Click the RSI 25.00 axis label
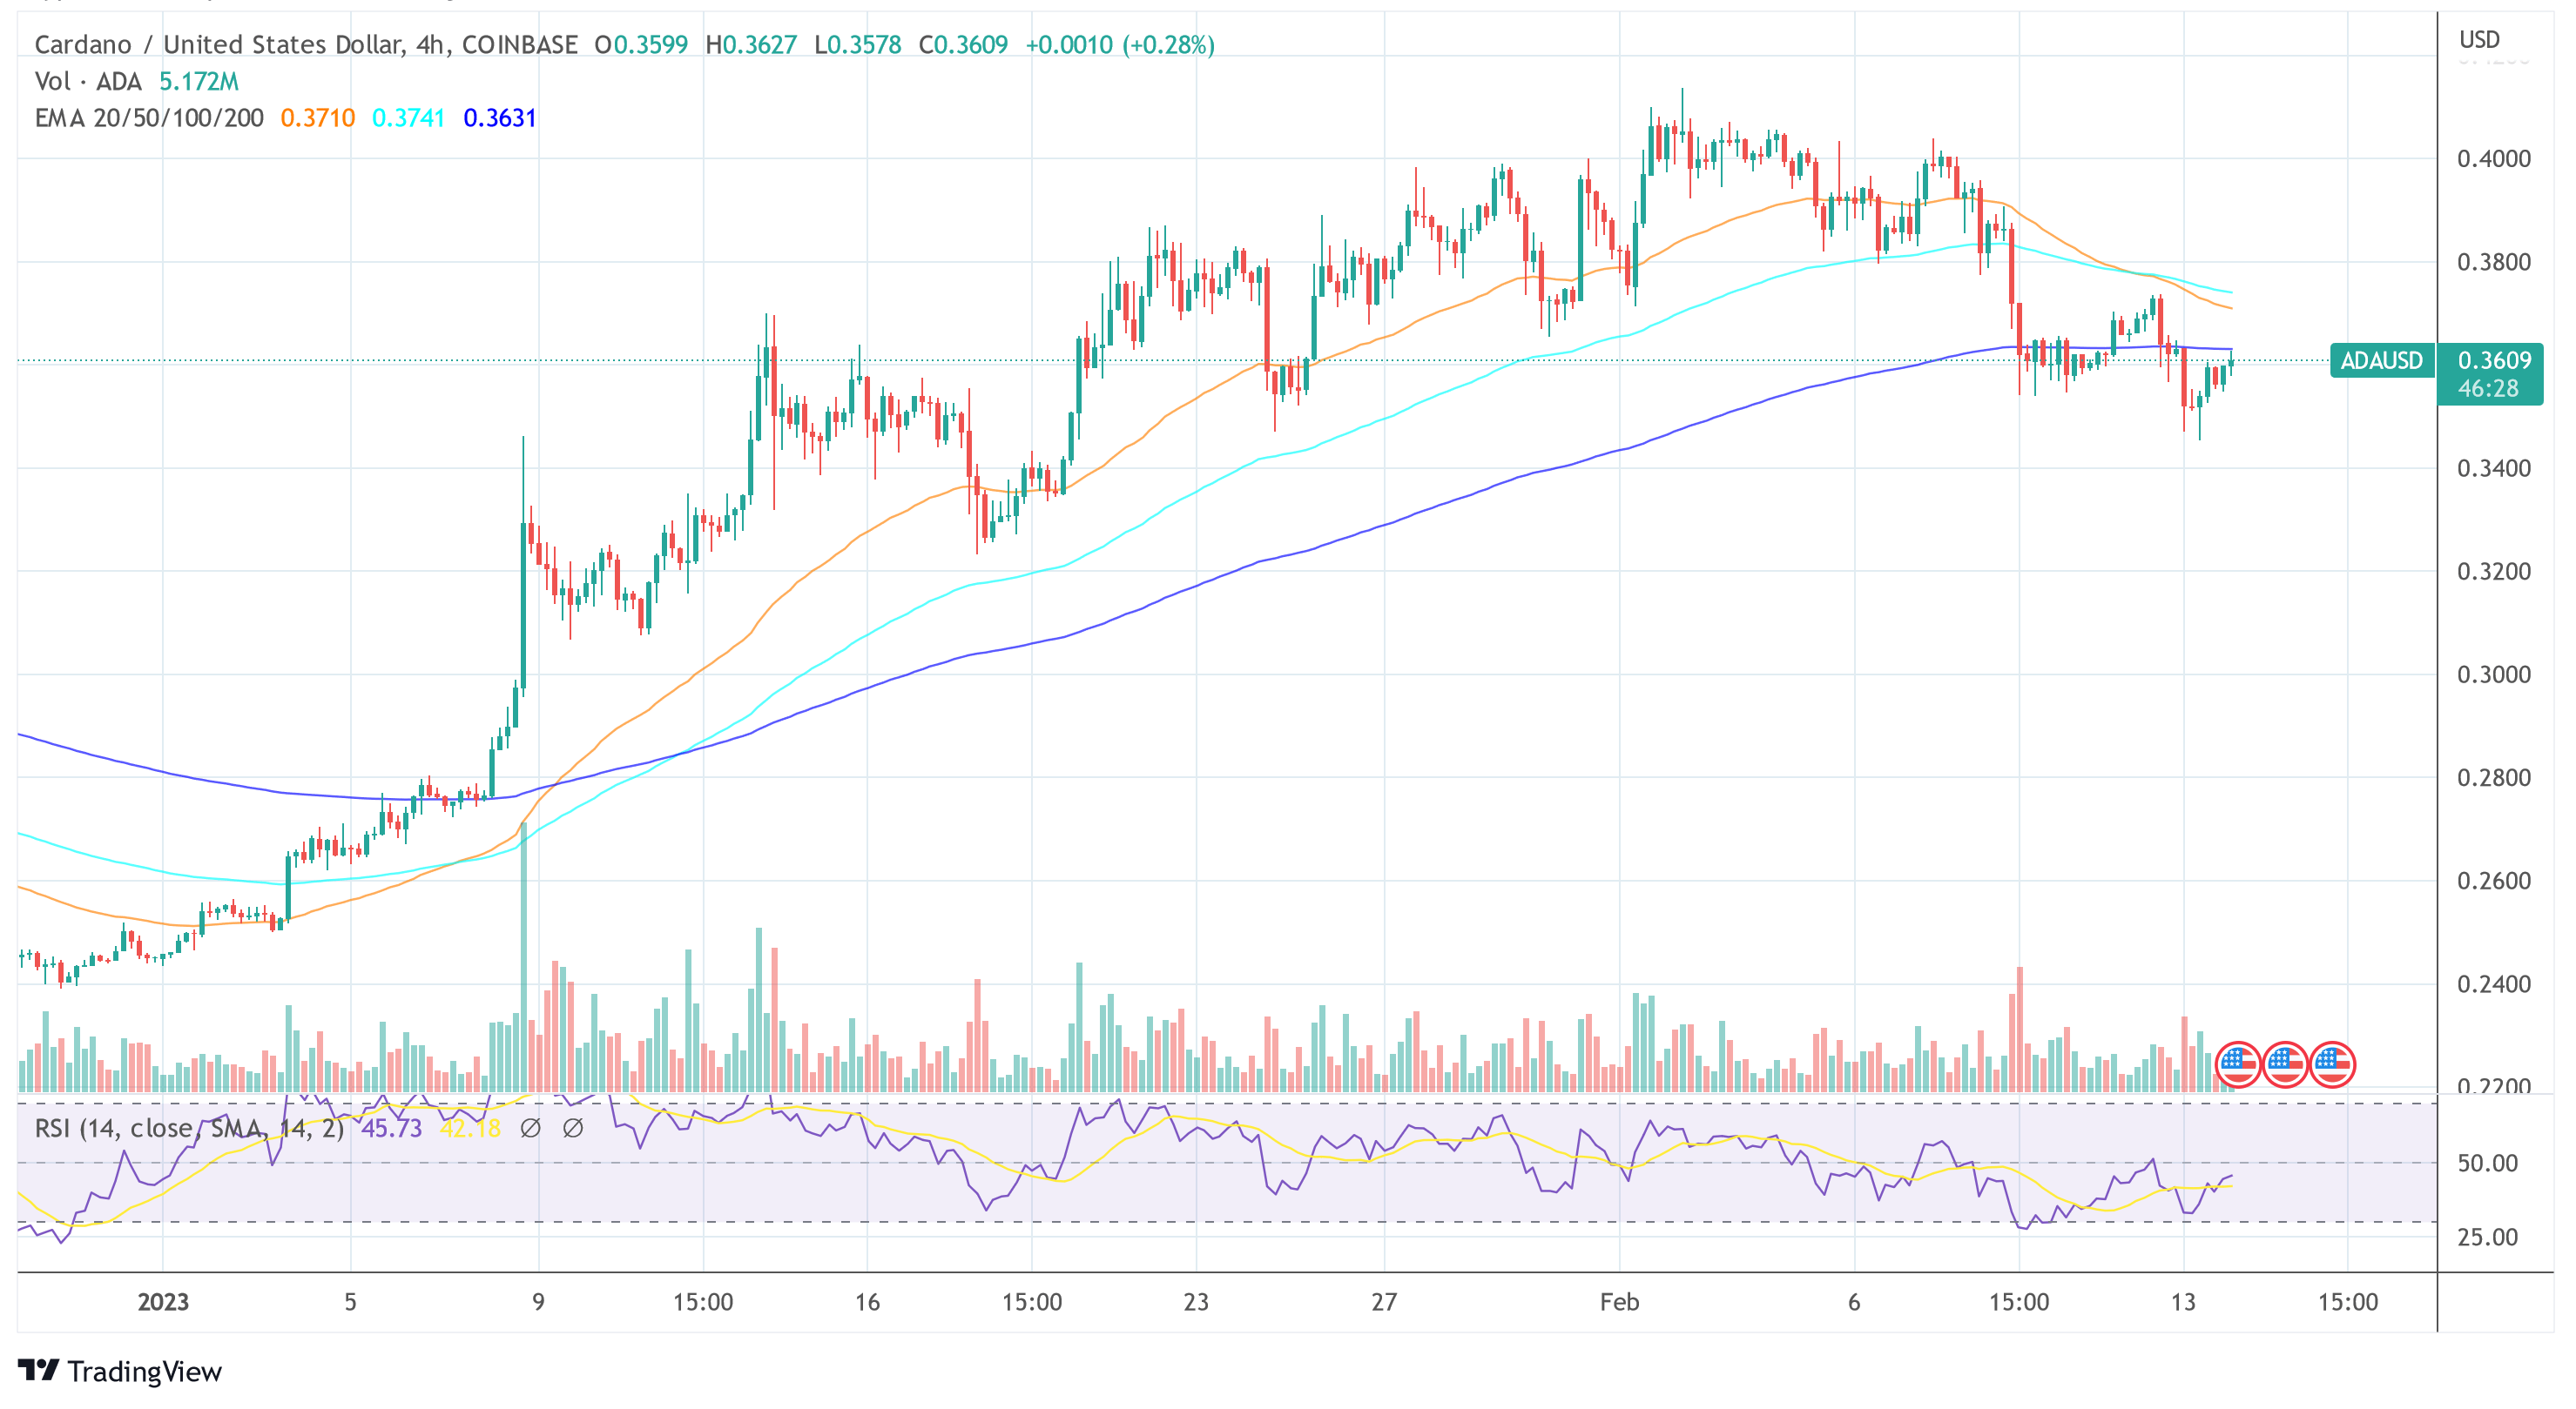 (2488, 1238)
